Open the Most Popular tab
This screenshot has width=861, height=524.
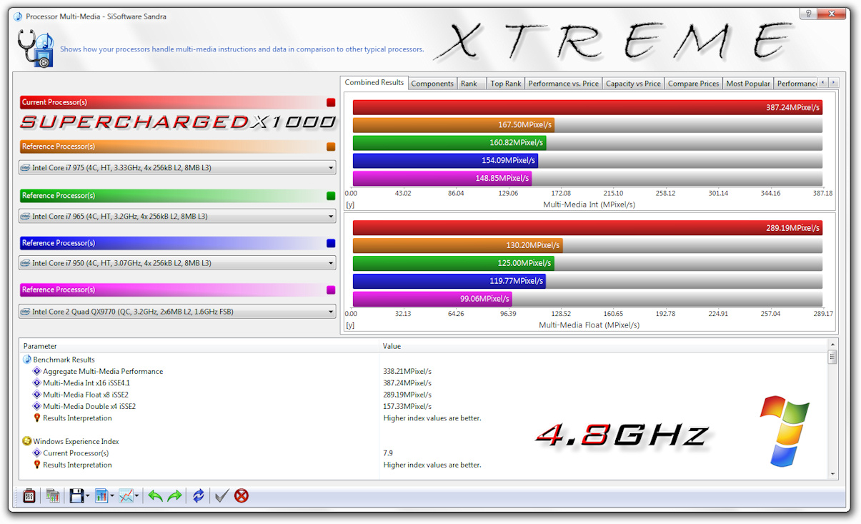(x=748, y=84)
